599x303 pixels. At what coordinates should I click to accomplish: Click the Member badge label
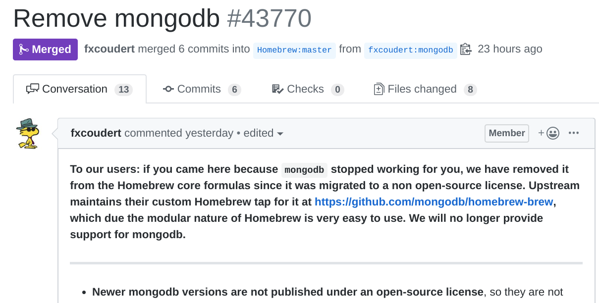tap(507, 133)
